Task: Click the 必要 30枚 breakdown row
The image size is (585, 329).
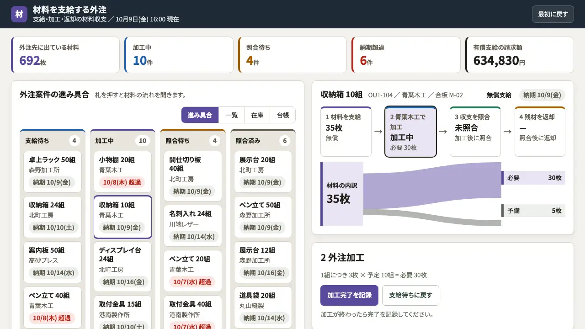Action: 533,178
